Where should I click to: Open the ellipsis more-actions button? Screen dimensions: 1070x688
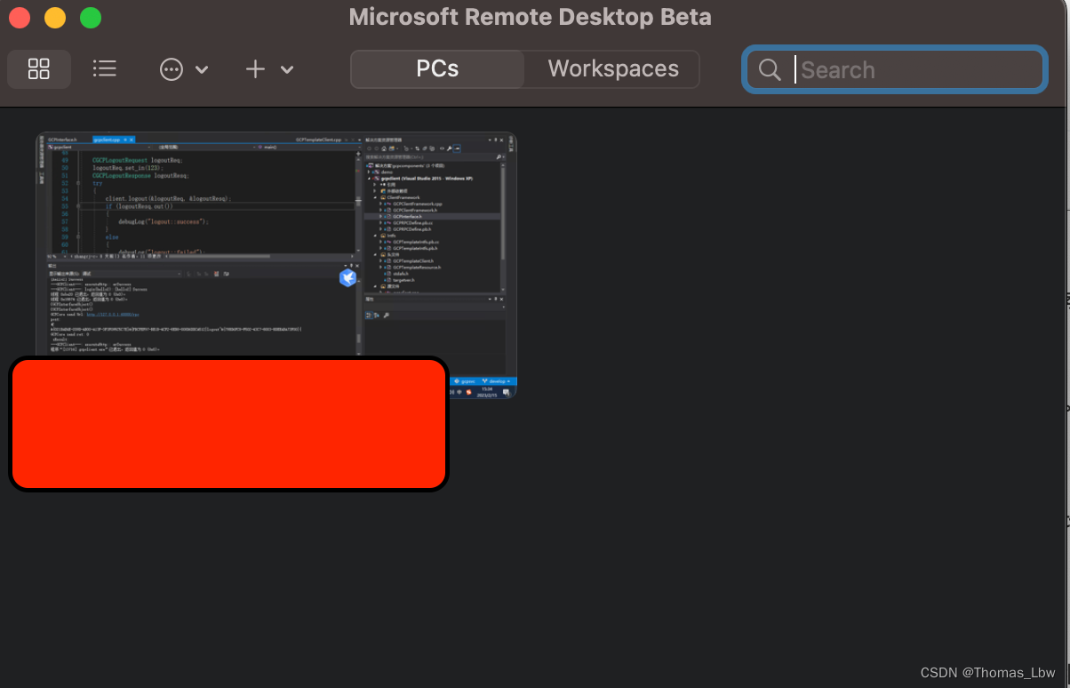[172, 69]
